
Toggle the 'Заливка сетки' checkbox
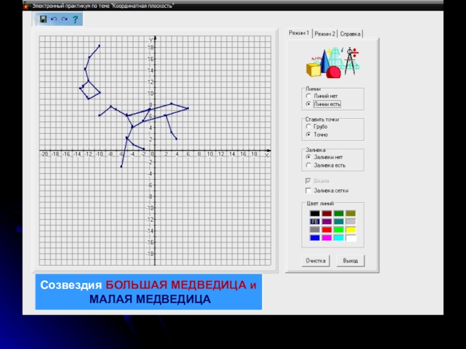[309, 190]
